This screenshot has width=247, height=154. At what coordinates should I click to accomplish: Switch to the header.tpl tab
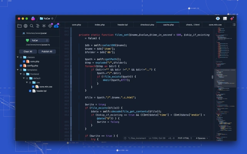pyautogui.click(x=123, y=25)
